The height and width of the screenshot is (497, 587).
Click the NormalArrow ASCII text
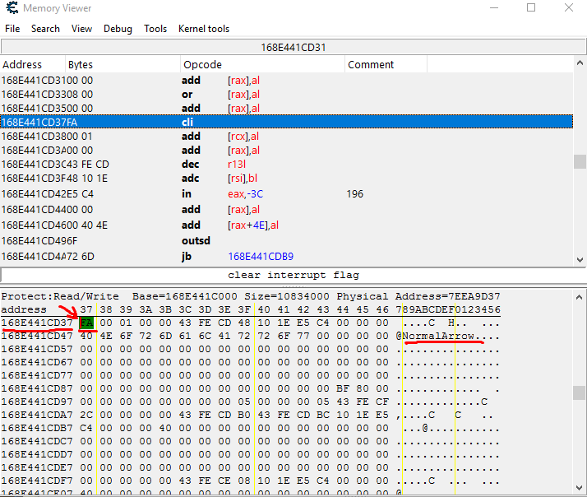click(x=438, y=336)
